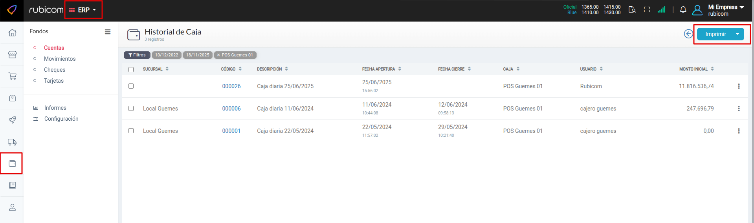Tick the checkbox for row 000001
Image resolution: width=754 pixels, height=223 pixels.
[x=131, y=131]
